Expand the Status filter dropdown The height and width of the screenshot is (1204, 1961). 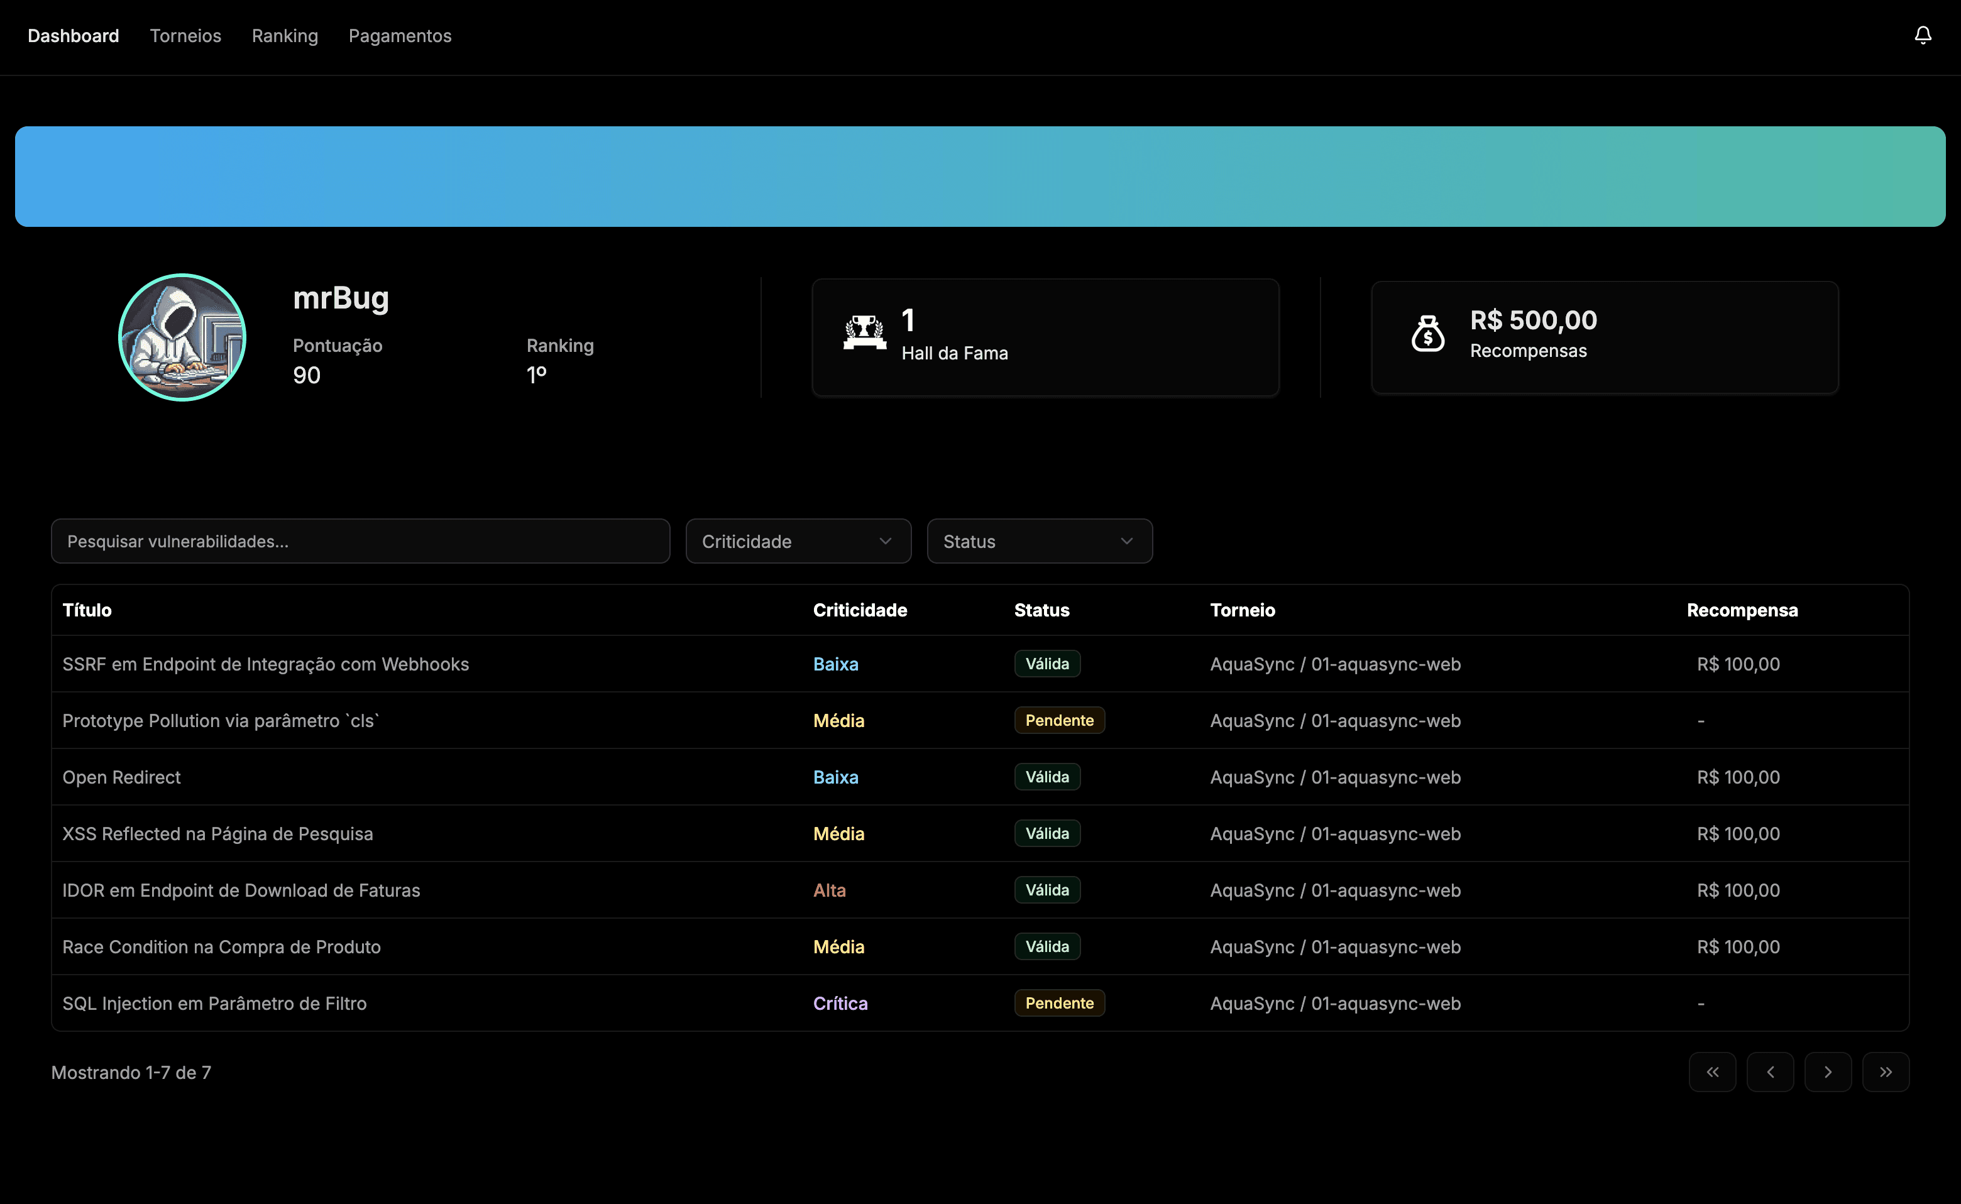(1039, 542)
